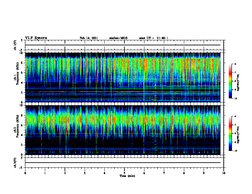The image size is (252, 194).
Task: Click time axis tick label "4"
Action: tap(105, 173)
